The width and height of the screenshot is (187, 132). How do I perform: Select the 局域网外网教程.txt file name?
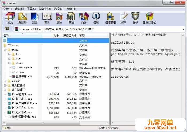24,117
